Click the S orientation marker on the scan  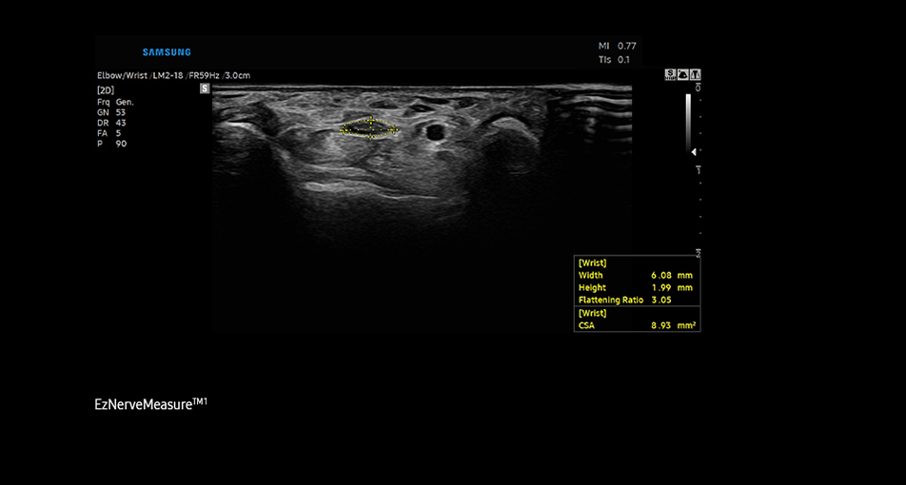(205, 88)
